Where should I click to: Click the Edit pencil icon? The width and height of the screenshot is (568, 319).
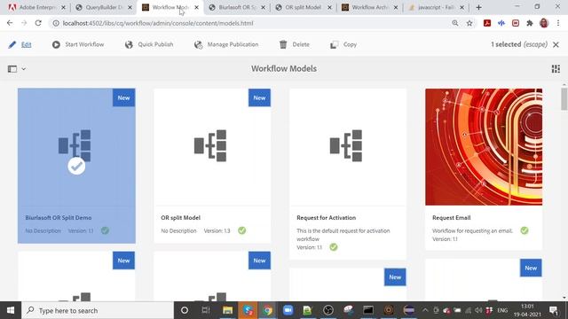12,44
